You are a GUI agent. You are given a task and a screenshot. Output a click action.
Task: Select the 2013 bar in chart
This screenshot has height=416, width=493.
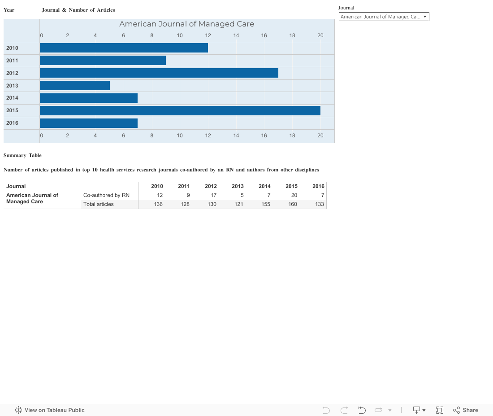click(75, 86)
